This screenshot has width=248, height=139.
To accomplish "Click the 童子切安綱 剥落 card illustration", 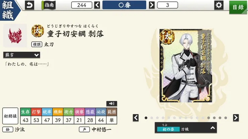I will click(186, 65).
